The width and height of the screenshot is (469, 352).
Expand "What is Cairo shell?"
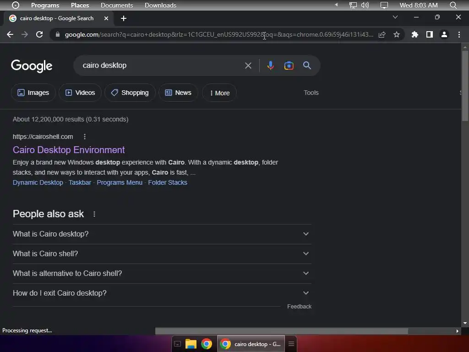[x=162, y=254]
